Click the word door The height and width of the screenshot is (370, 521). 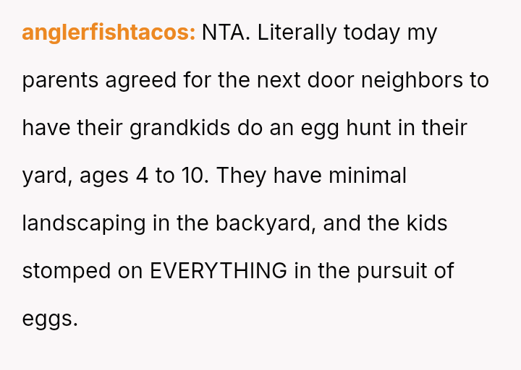tap(331, 80)
